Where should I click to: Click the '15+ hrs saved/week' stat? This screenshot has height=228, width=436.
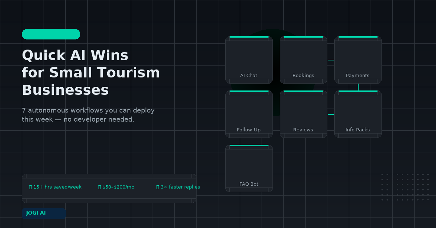[55, 187]
